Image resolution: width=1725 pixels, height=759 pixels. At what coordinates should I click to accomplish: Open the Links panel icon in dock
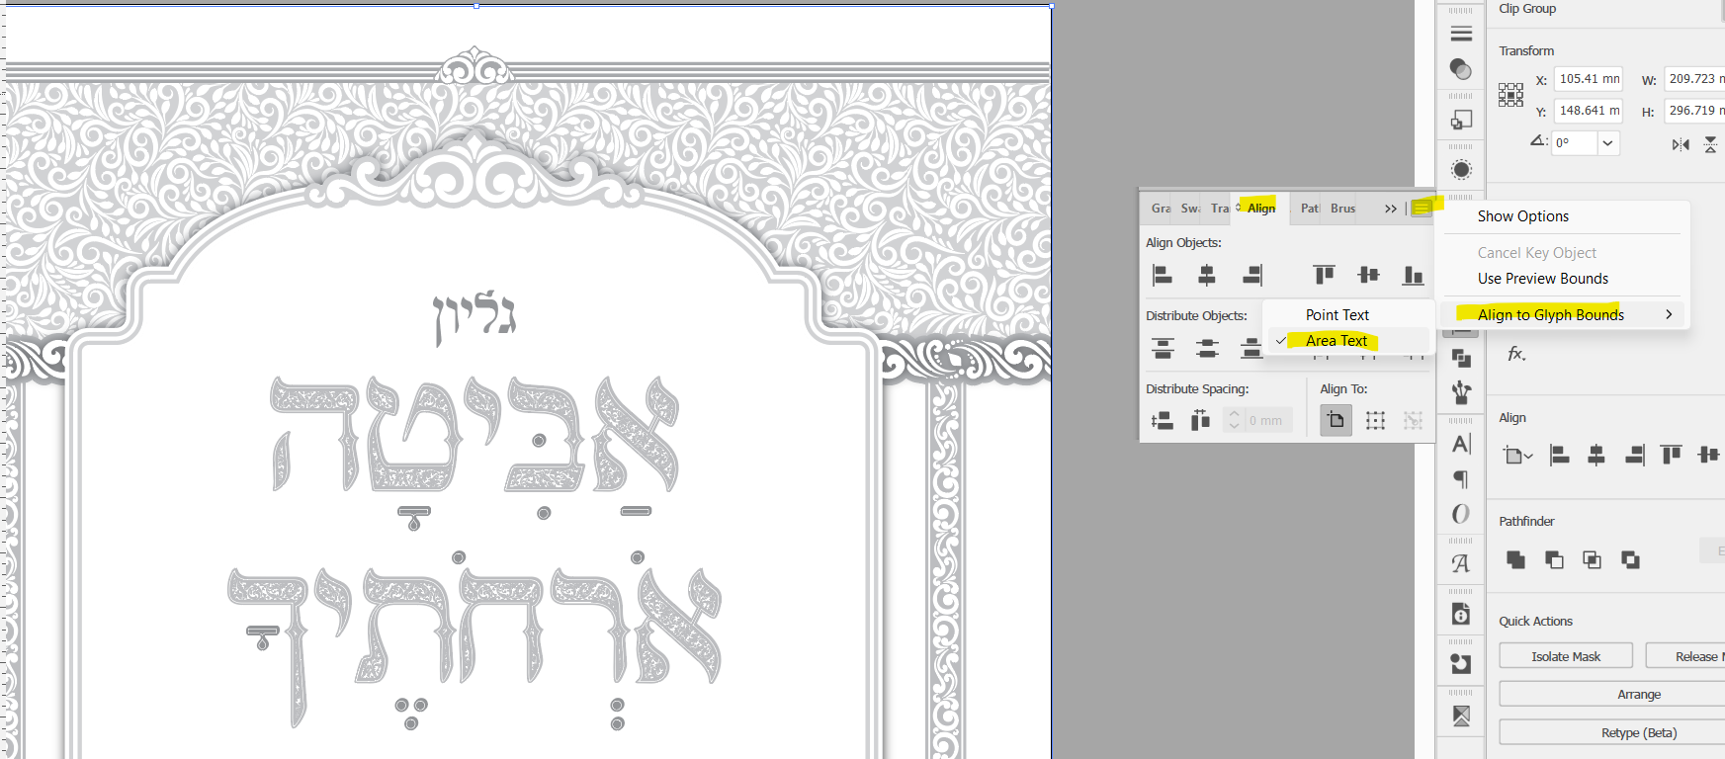pyautogui.click(x=1461, y=716)
